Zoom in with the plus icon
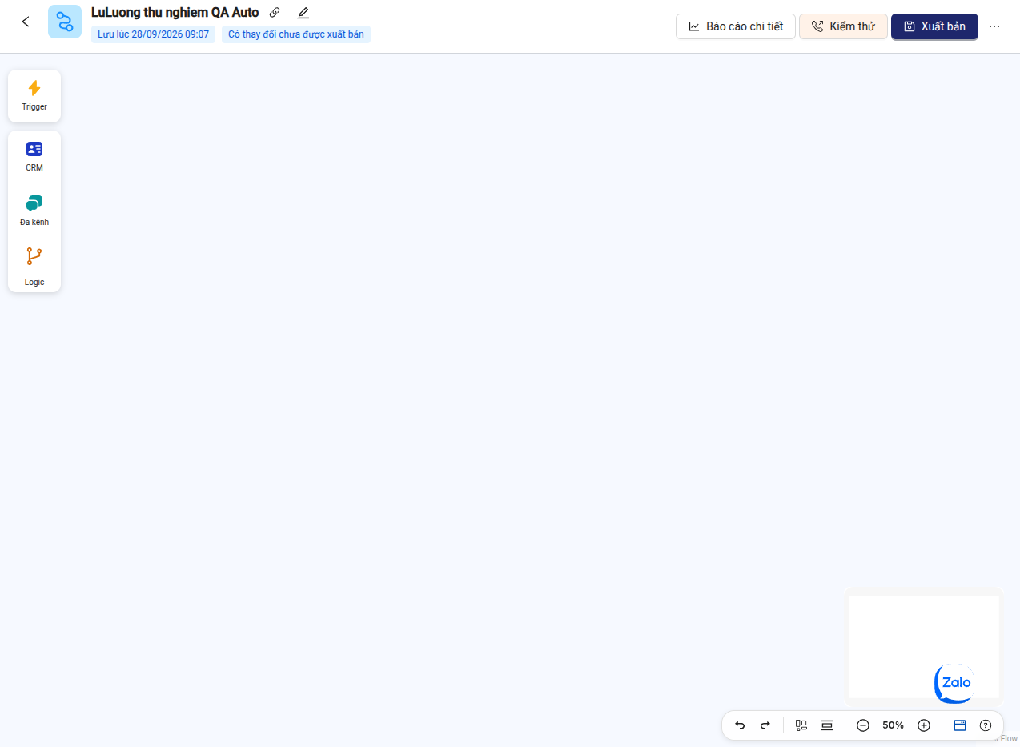The width and height of the screenshot is (1020, 747). tap(924, 725)
